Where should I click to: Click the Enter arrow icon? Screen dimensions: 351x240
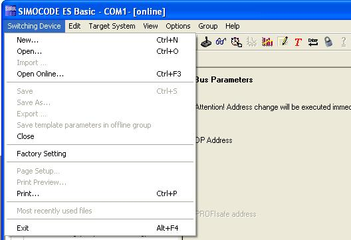pyautogui.click(x=313, y=42)
